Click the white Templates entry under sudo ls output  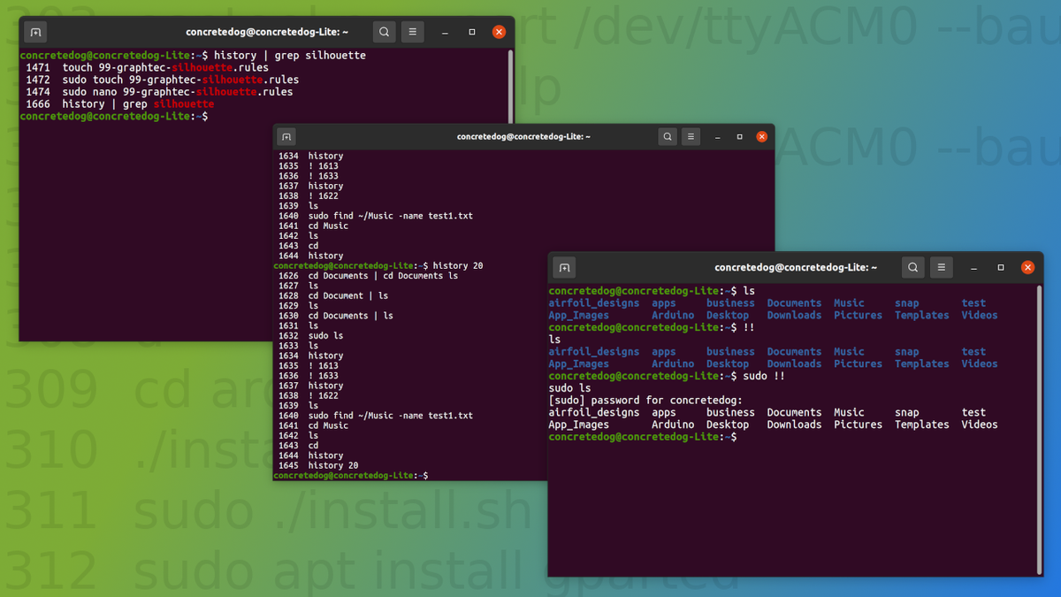pyautogui.click(x=921, y=425)
